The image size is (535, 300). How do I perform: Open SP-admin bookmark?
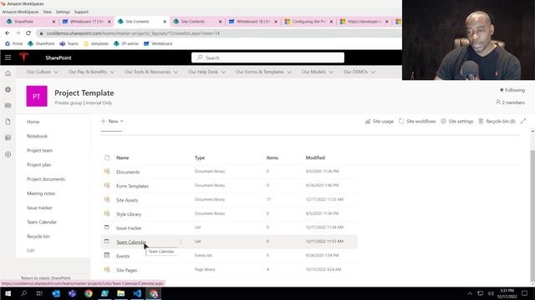coord(126,43)
